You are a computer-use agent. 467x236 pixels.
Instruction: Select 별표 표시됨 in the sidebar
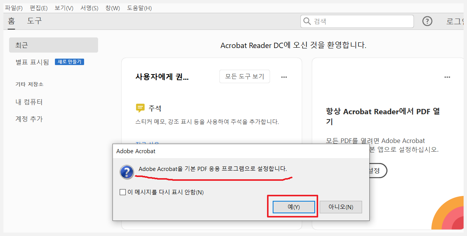(32, 62)
